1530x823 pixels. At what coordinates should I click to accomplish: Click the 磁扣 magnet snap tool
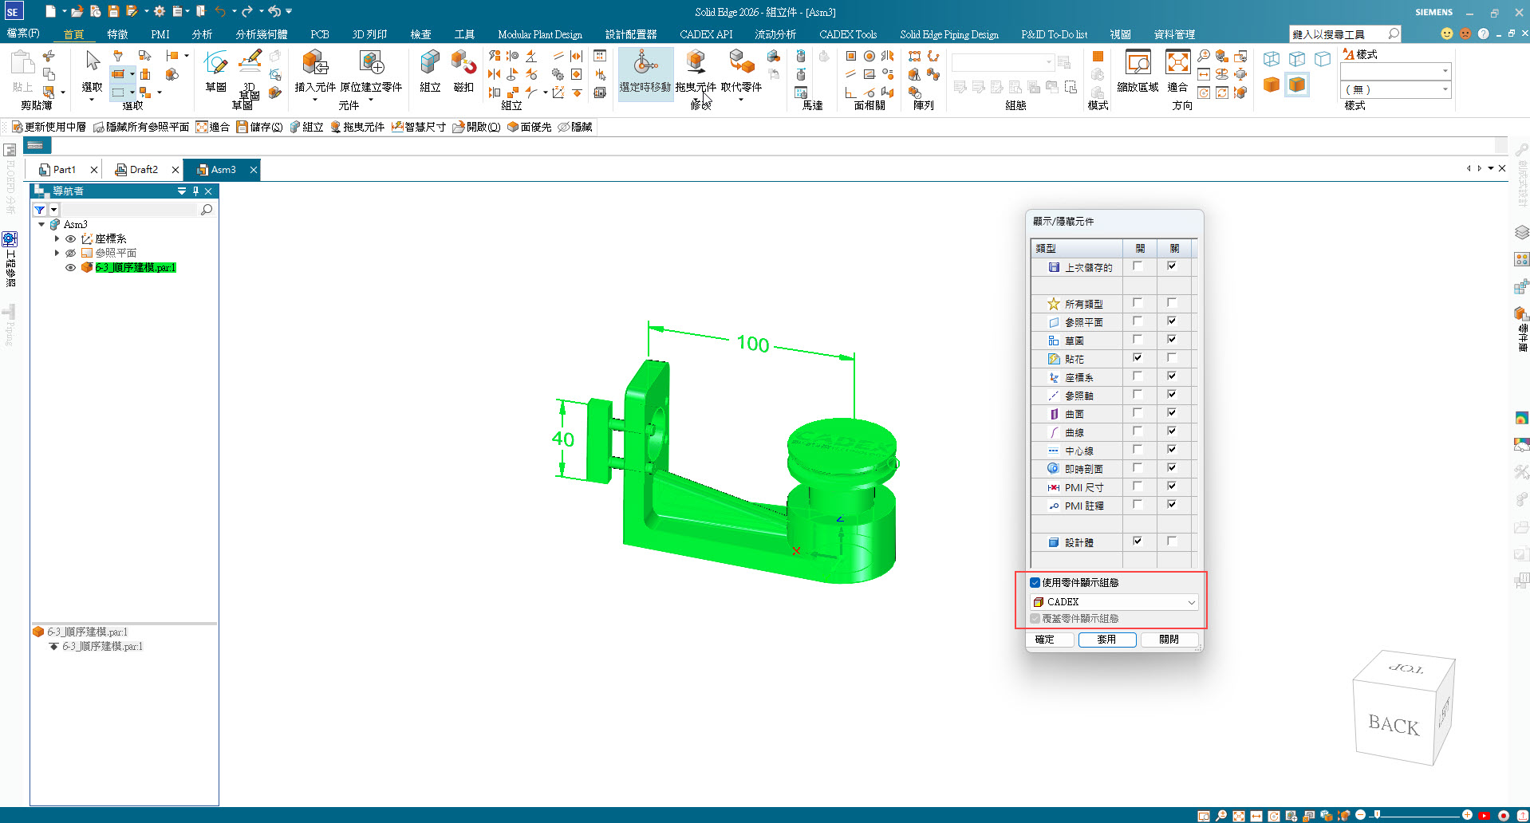[x=463, y=64]
